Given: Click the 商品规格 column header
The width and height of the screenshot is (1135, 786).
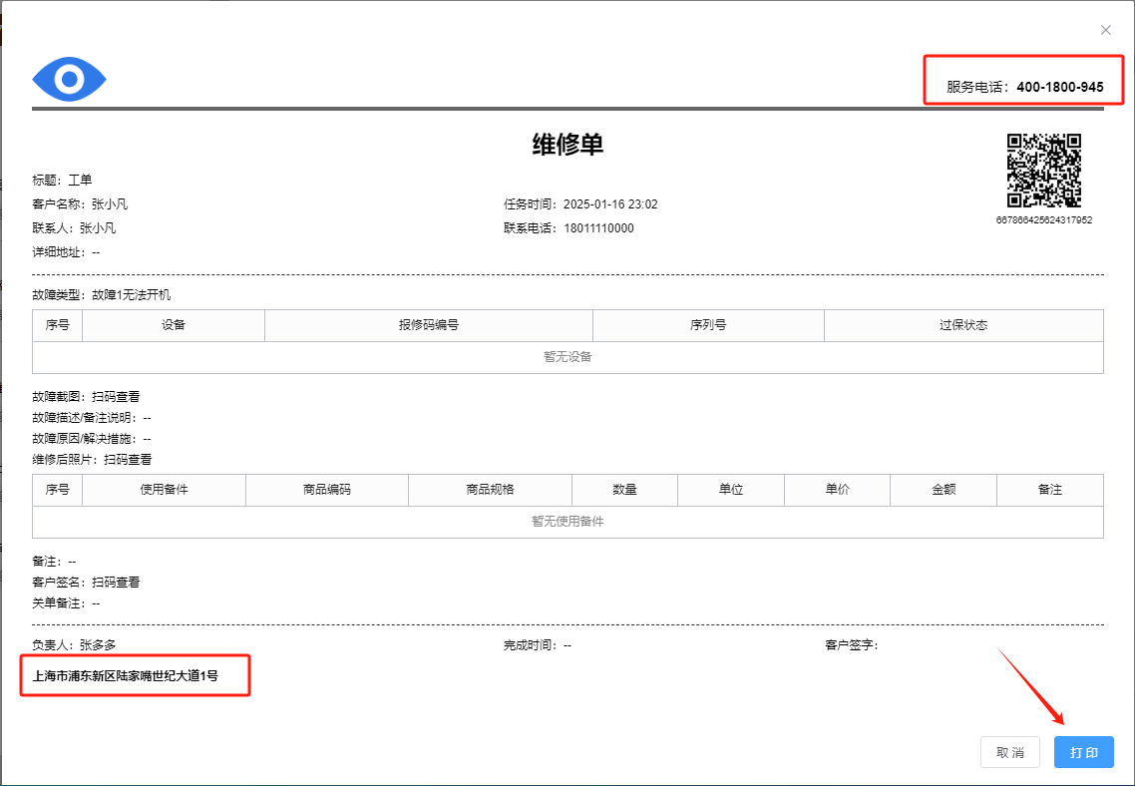Looking at the screenshot, I should coord(490,490).
